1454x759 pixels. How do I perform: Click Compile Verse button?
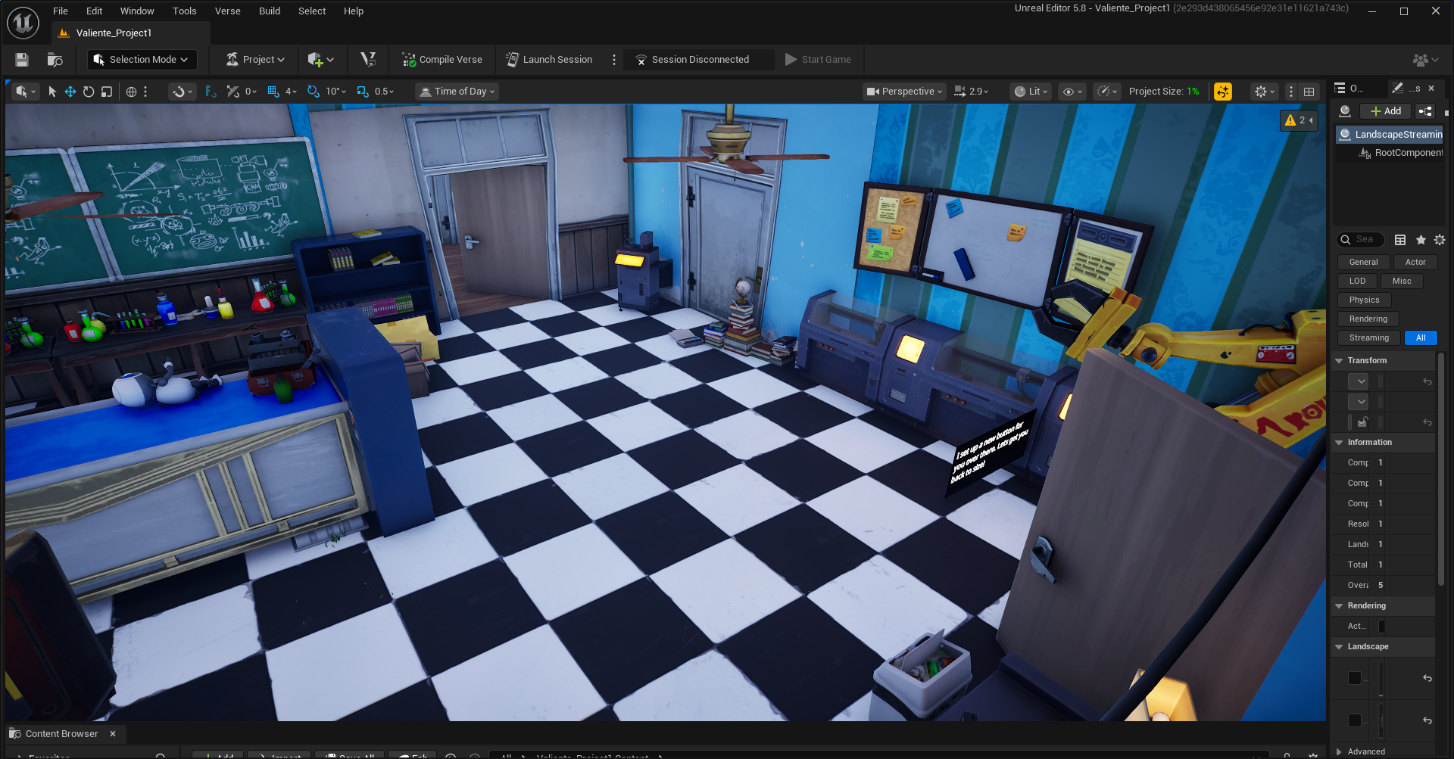(442, 60)
